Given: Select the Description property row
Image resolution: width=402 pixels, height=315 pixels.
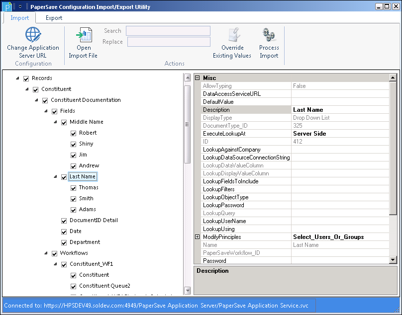Looking at the screenshot, I should click(x=295, y=110).
